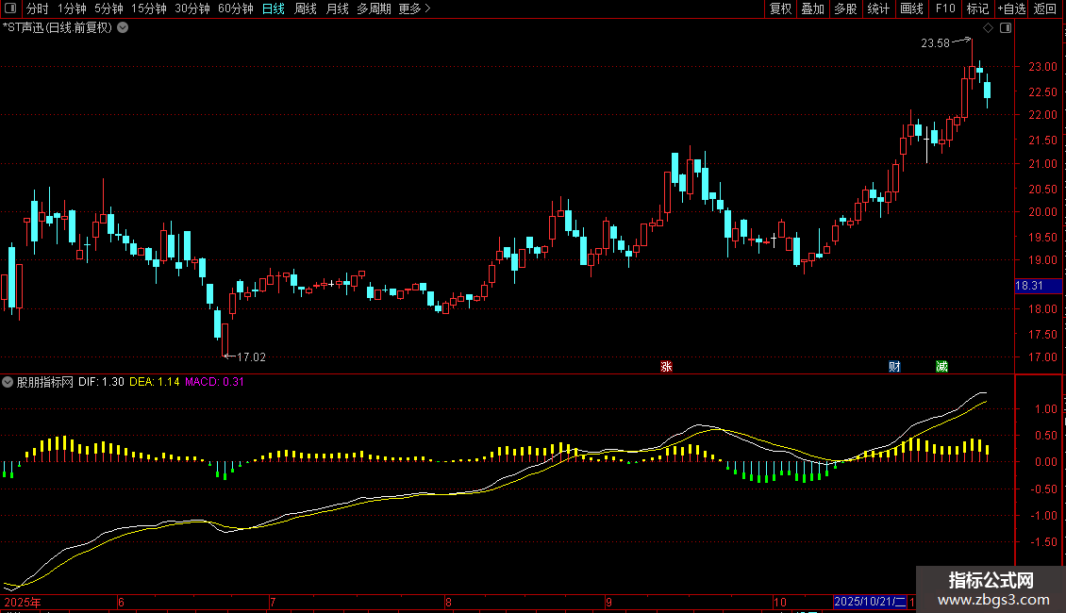The image size is (1066, 613).
Task: Open the 画线 drawing tool
Action: pyautogui.click(x=911, y=8)
